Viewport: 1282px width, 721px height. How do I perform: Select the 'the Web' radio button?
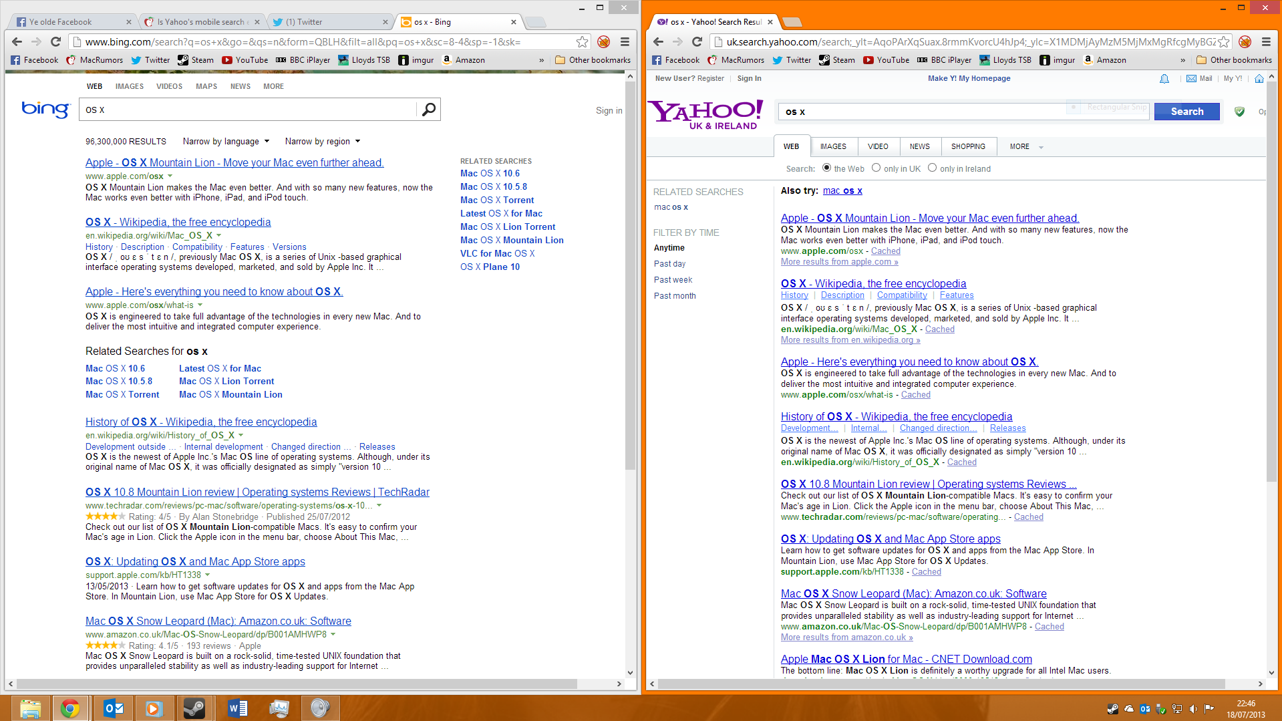[x=826, y=168]
